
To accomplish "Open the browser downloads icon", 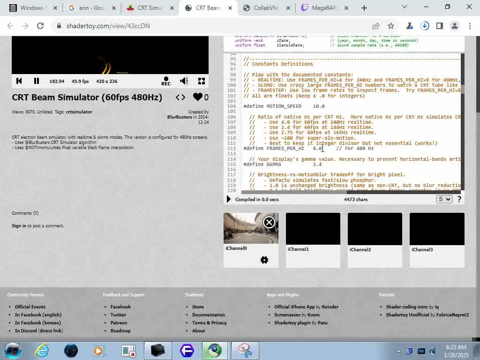I will click(425, 26).
